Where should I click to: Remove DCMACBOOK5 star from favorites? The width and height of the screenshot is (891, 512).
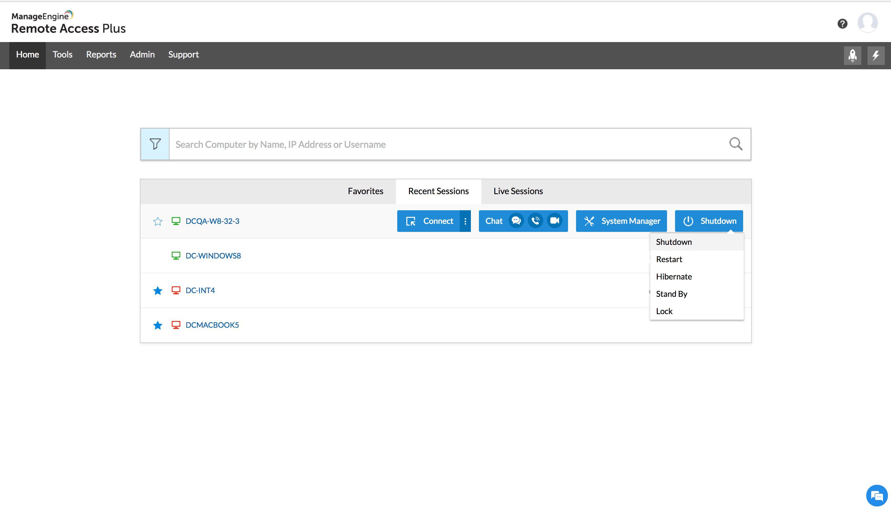[x=157, y=325]
